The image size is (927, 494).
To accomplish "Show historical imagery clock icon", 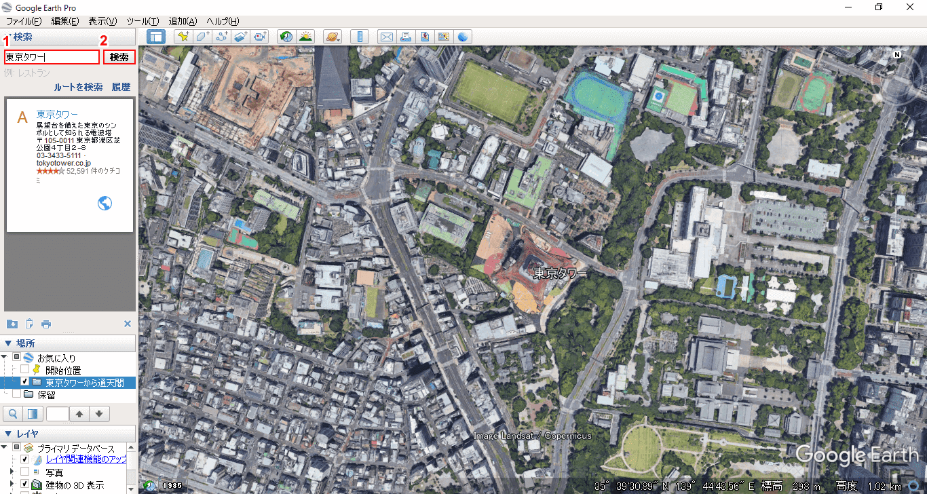I will 286,37.
